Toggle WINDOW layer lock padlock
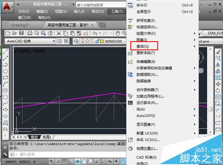 click(98, 41)
